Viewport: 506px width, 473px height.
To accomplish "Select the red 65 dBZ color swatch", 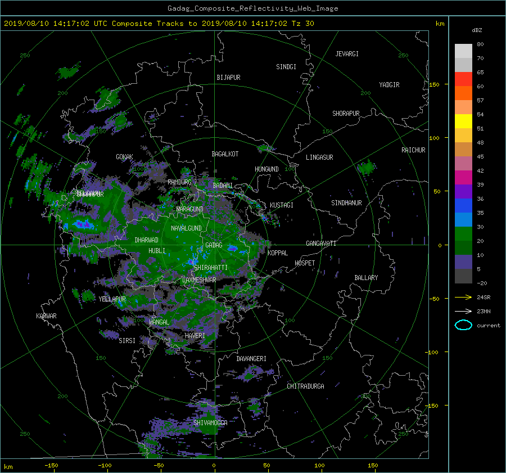I will tap(463, 79).
